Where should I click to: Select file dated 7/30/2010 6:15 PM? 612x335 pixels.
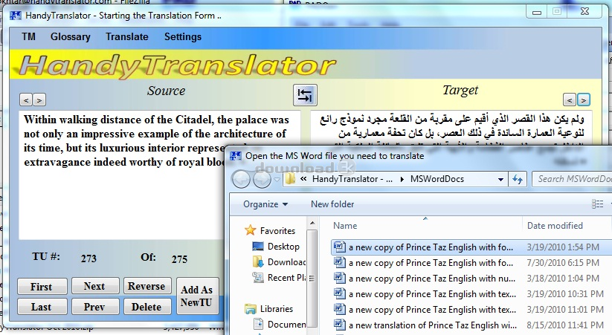470,263
